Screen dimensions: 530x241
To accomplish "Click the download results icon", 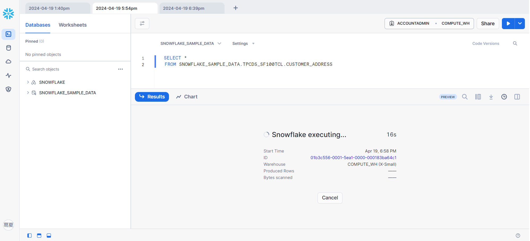I will point(491,97).
